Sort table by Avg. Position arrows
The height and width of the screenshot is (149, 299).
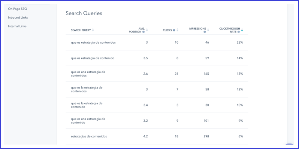pyautogui.click(x=147, y=30)
